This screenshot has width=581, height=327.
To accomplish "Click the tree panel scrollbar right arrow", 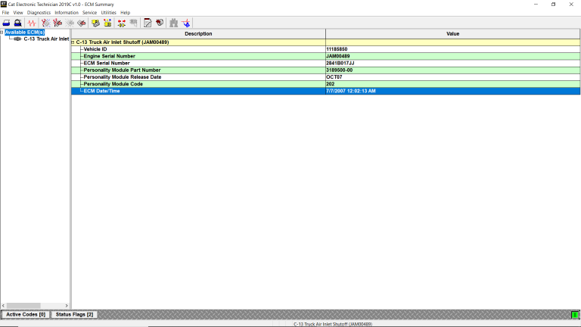I will pos(67,306).
